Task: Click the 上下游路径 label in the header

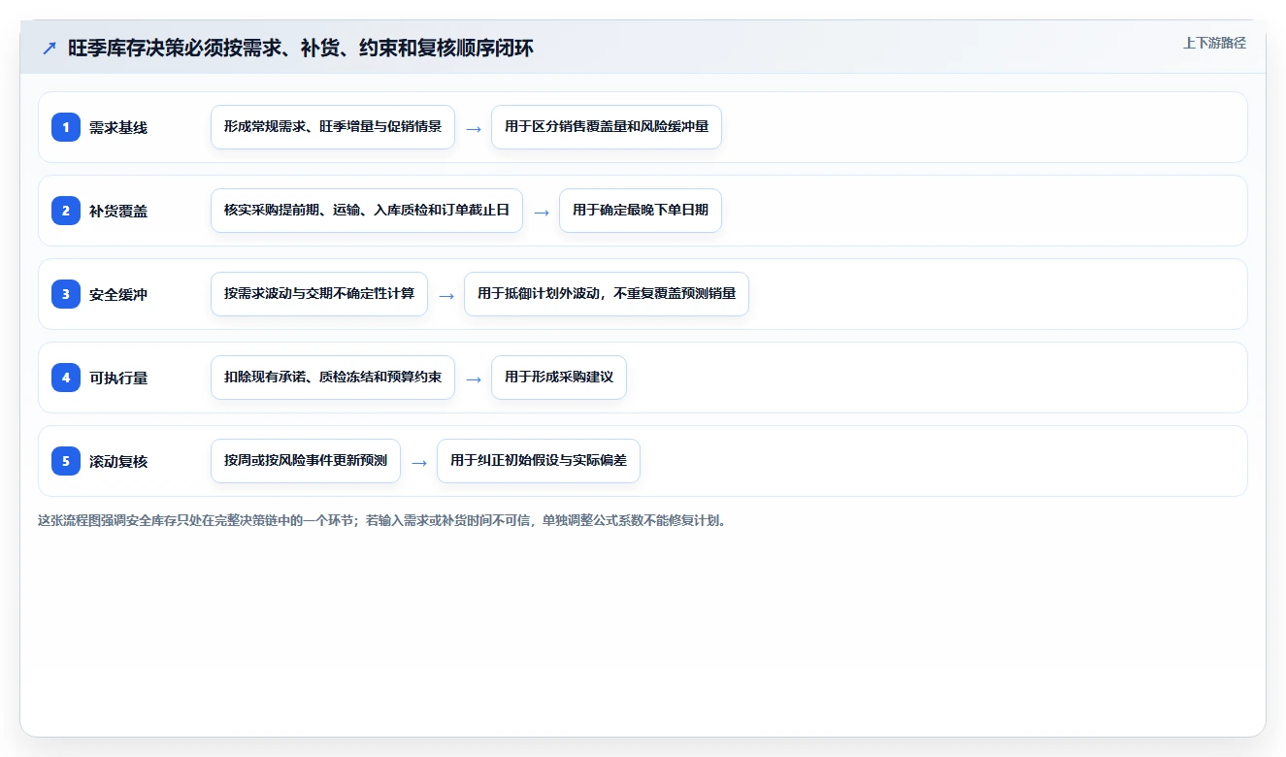Action: pyautogui.click(x=1214, y=43)
